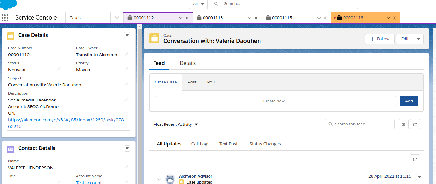
Task: Select the Feed tab
Action: coord(159,63)
